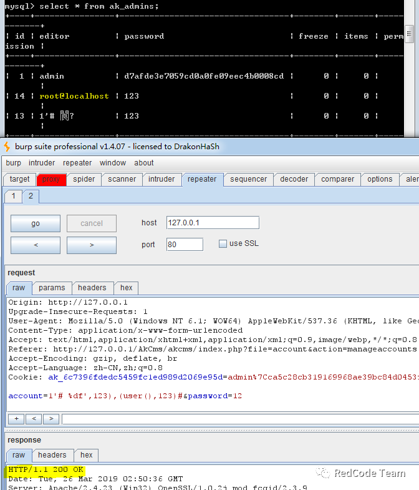419x490 pixels.
Task: Select the request headers tab
Action: click(92, 288)
